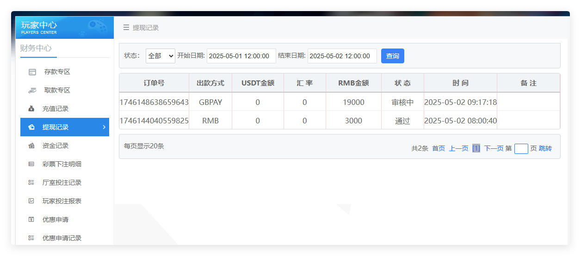Go to next page via 下一页 link
The height and width of the screenshot is (256, 581).
pyautogui.click(x=494, y=148)
